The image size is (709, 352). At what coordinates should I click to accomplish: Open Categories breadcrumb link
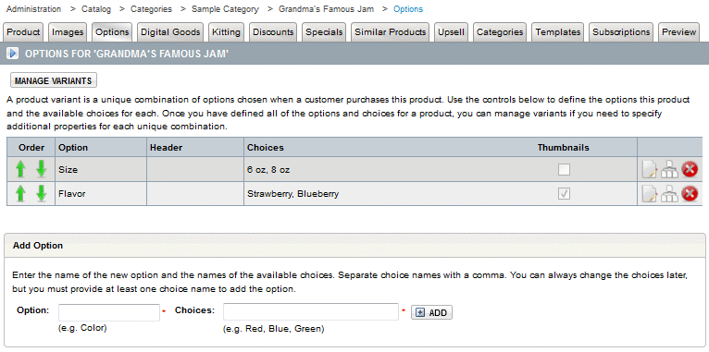click(151, 9)
